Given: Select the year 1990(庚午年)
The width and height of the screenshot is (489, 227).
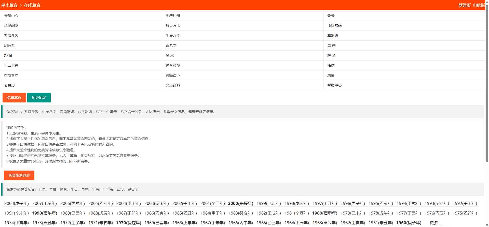Looking at the screenshot, I should 44,213.
